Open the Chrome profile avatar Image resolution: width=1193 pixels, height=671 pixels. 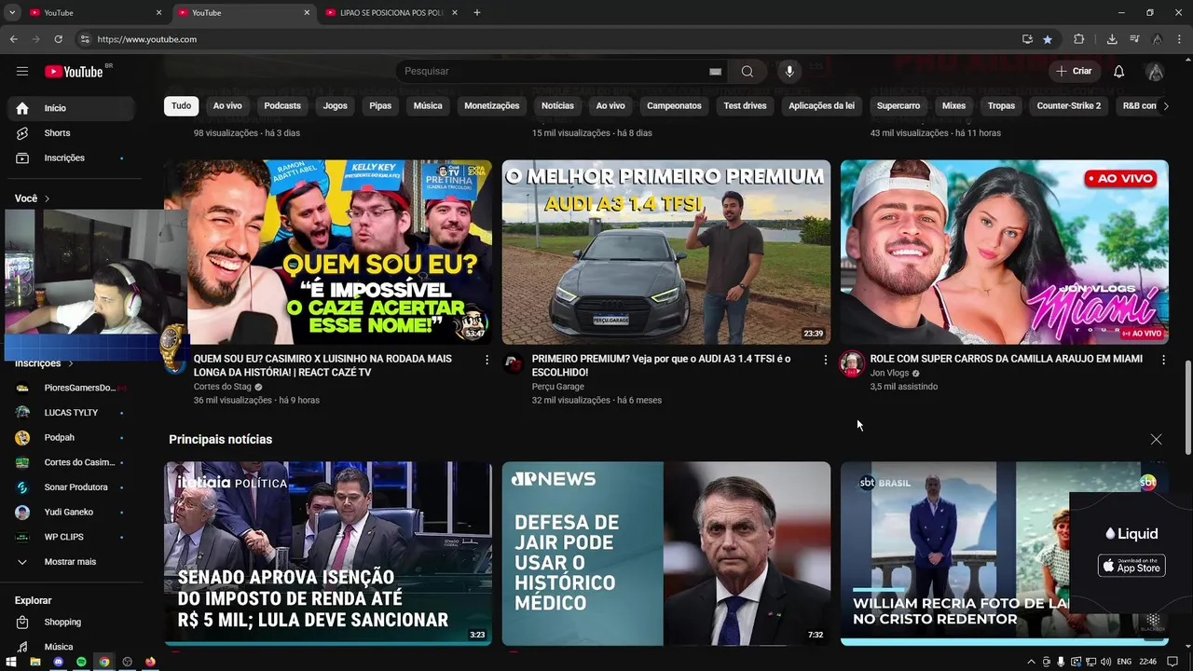[x=1157, y=39]
